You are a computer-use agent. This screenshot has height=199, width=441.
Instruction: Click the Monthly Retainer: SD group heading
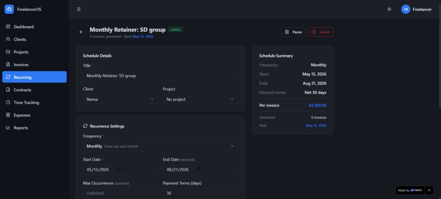click(127, 30)
